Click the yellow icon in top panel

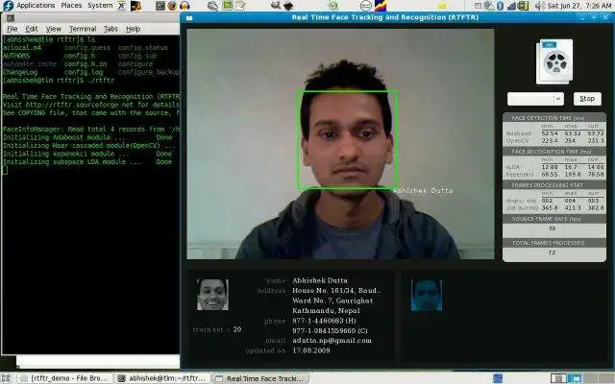pyautogui.click(x=442, y=6)
